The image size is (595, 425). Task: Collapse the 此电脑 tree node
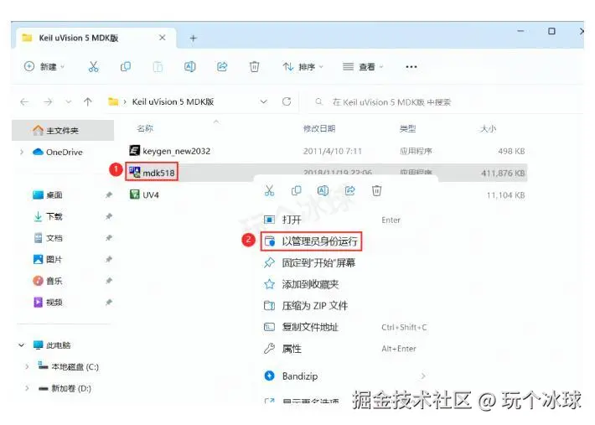click(x=22, y=345)
